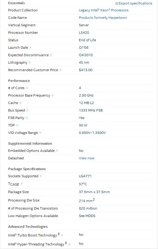Open Products formerly Harpertown link

tap(103, 18)
